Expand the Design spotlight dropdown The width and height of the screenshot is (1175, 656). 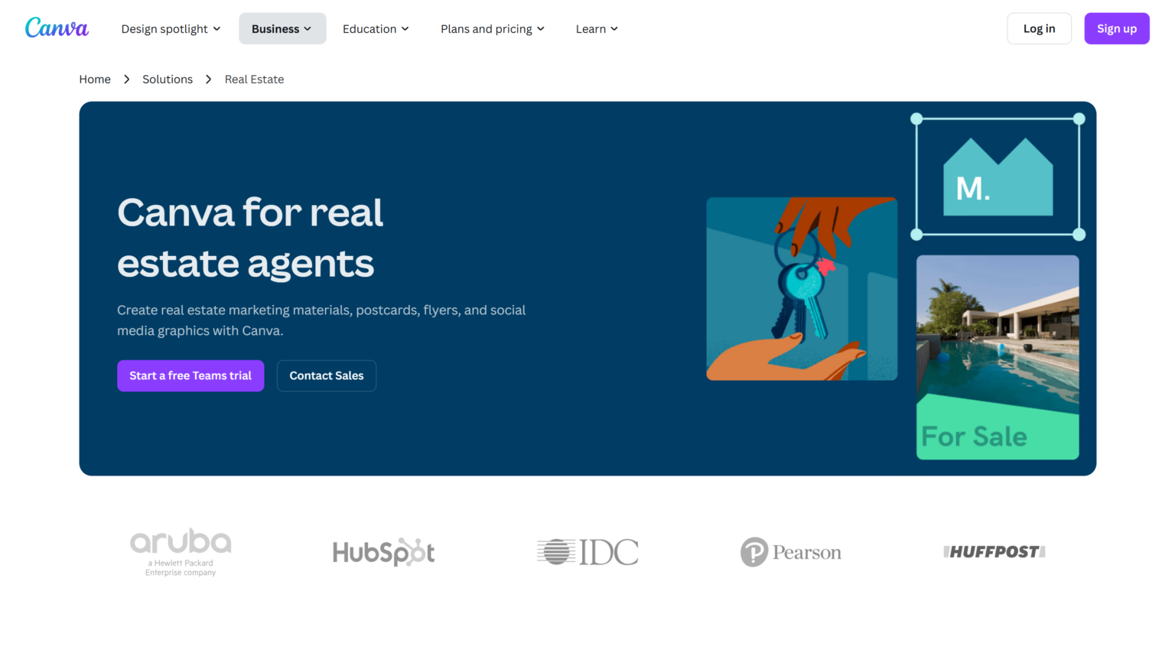point(171,29)
